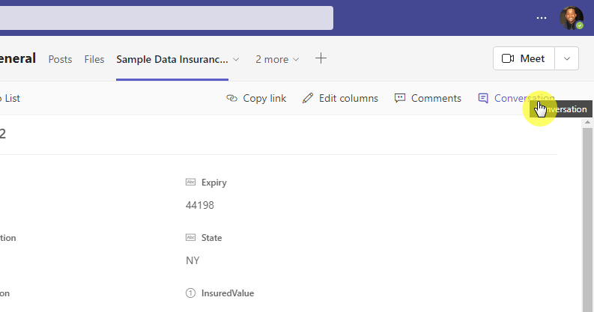Click the Edit columns button label
Viewport: 594px width, 312px height.
tap(348, 98)
